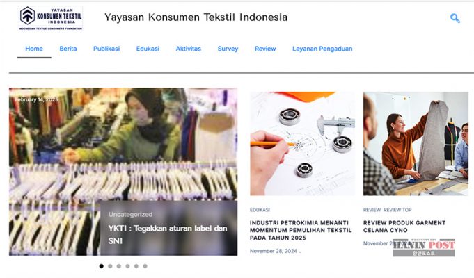Click the Yayasan Konsumen Tekstil Indonesia title
Viewport: 474px width, 278px height.
coord(196,17)
